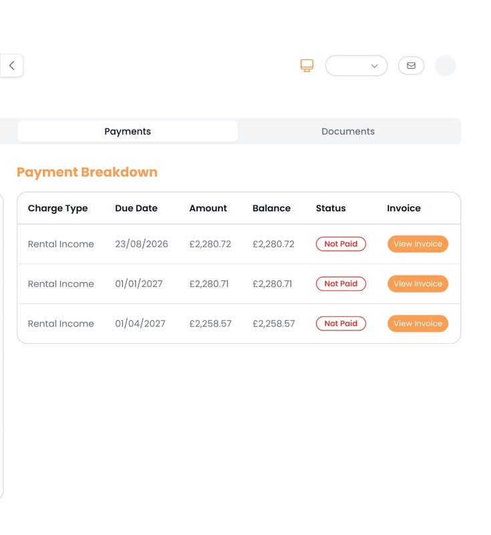Open the envelope mail icon button
This screenshot has width=491, height=535.
[x=411, y=66]
